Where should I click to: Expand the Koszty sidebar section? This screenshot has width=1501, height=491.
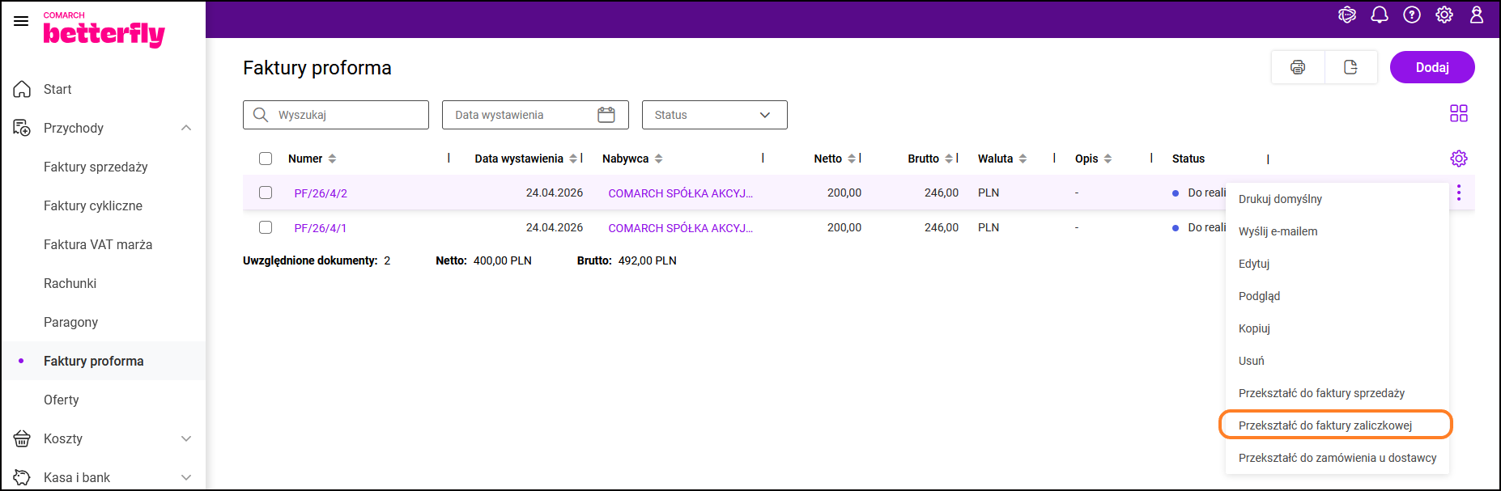click(186, 438)
